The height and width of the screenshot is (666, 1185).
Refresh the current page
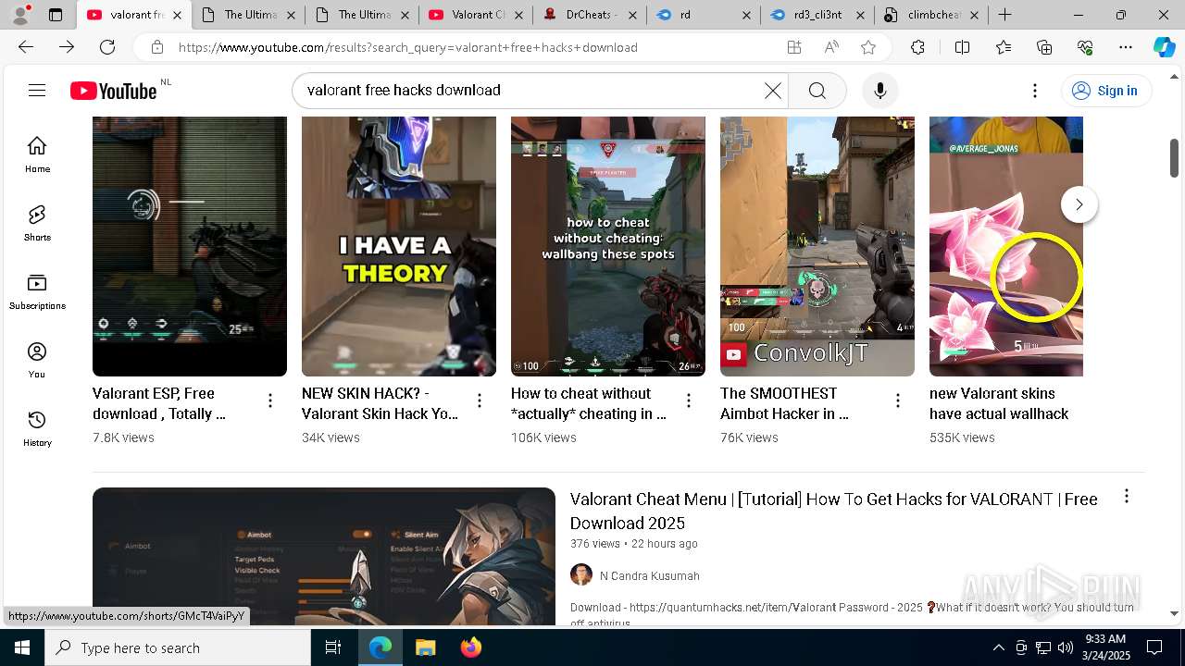[107, 47]
